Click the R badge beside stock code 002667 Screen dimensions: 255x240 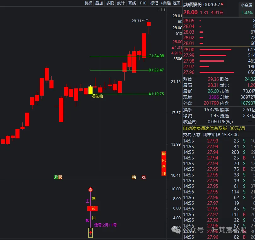(223, 4)
